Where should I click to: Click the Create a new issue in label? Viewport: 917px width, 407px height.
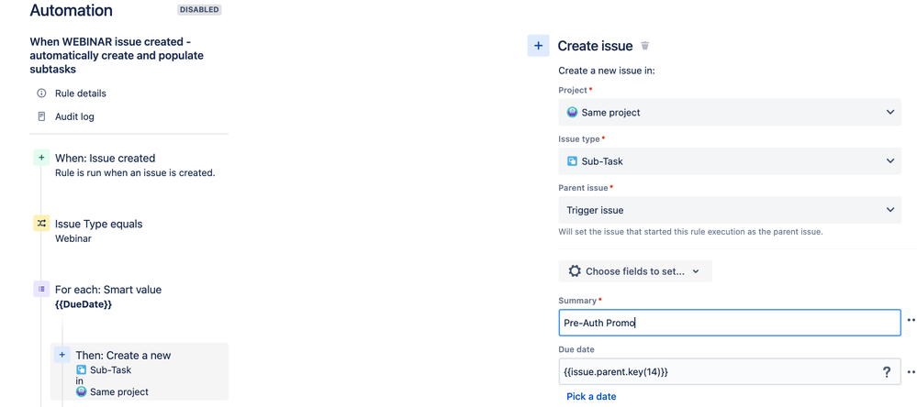(x=607, y=71)
